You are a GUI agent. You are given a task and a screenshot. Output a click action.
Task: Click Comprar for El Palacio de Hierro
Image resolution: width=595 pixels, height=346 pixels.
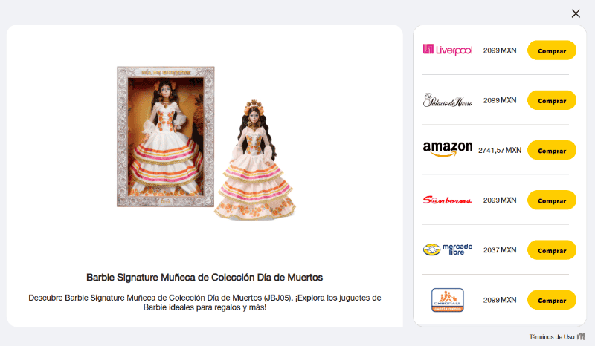pyautogui.click(x=552, y=100)
